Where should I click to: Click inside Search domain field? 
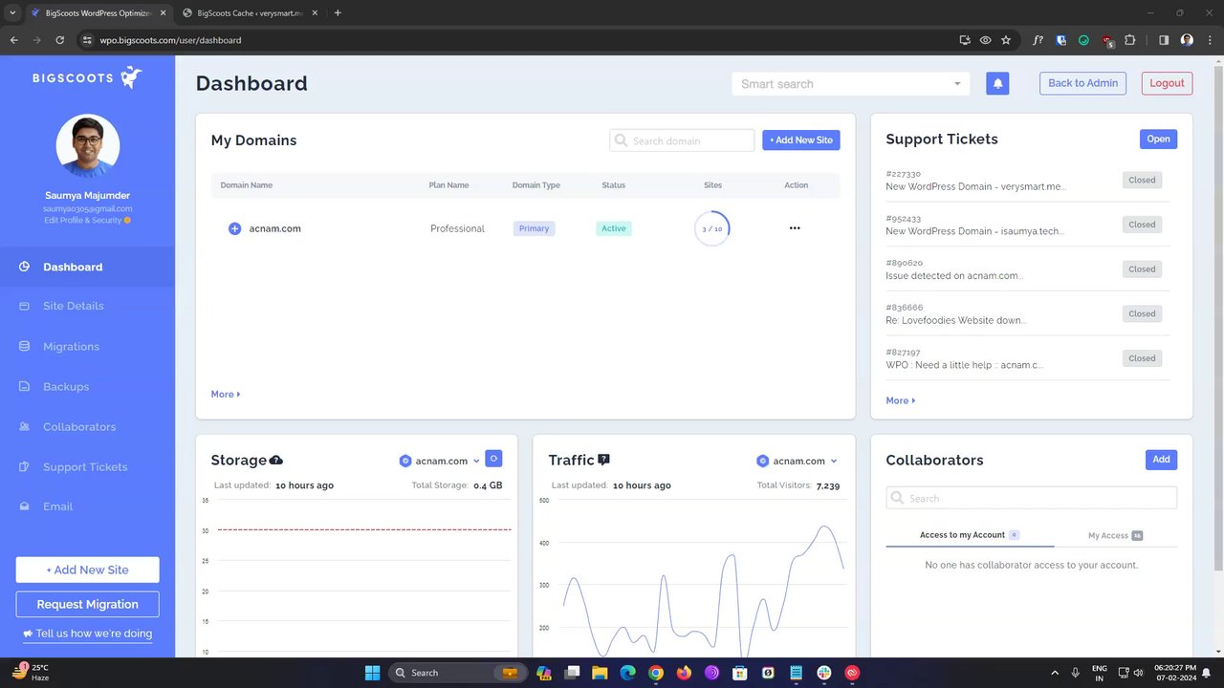click(x=682, y=140)
